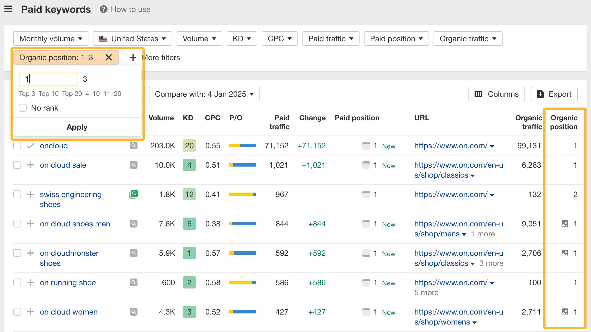Click green SERP icon for swiss engineering shoes

click(134, 194)
